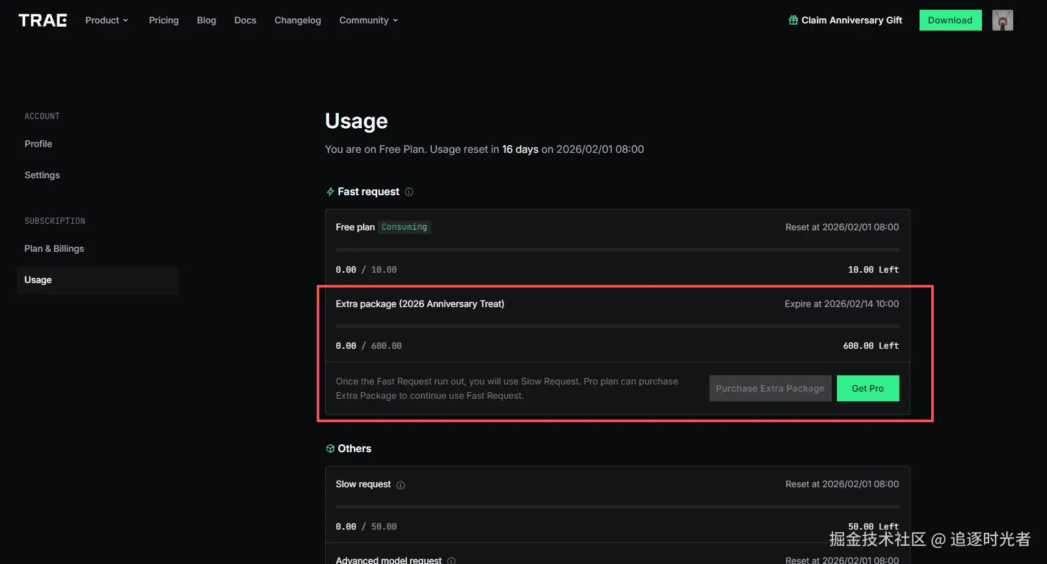Expand the Product dropdown menu
1047x564 pixels.
[107, 20]
